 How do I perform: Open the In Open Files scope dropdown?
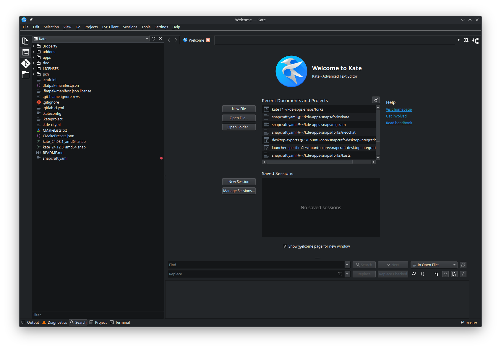pyautogui.click(x=434, y=265)
